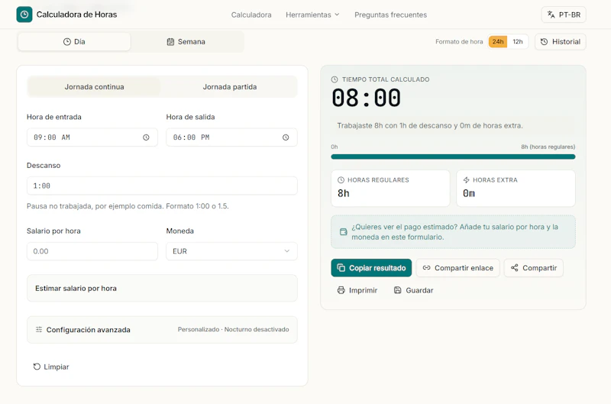Click the floppy disk icon beside Guardar
611x404 pixels.
click(x=397, y=290)
